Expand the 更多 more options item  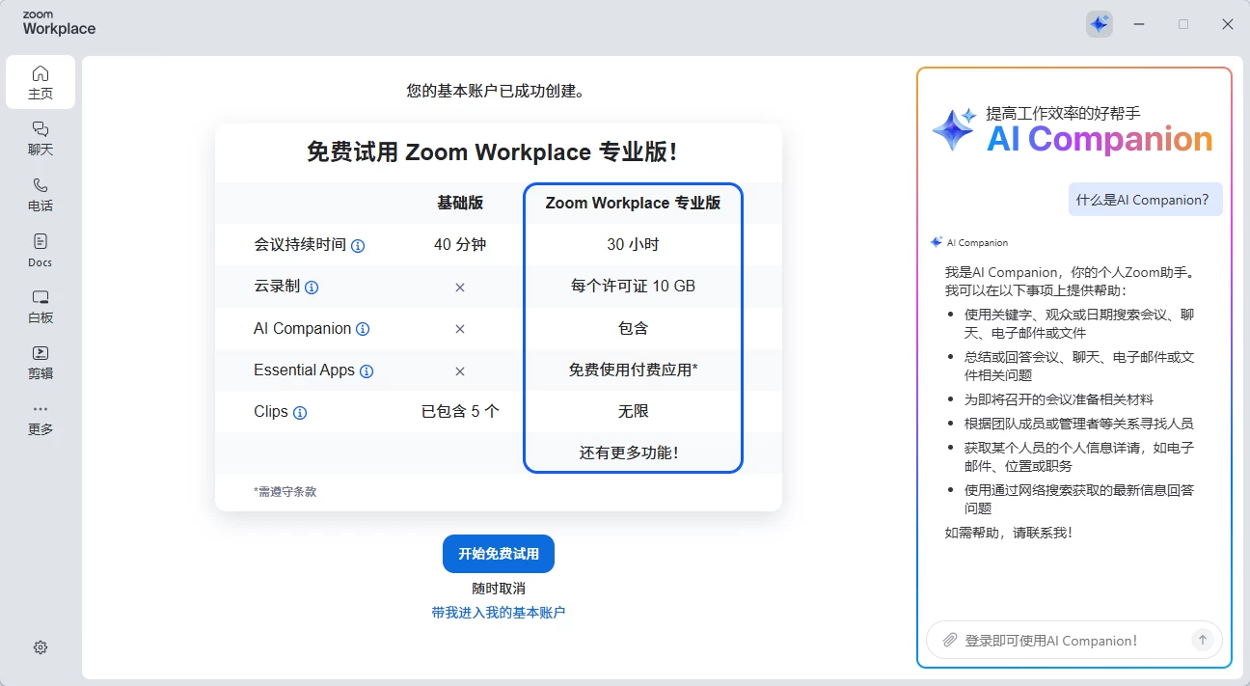click(x=41, y=418)
